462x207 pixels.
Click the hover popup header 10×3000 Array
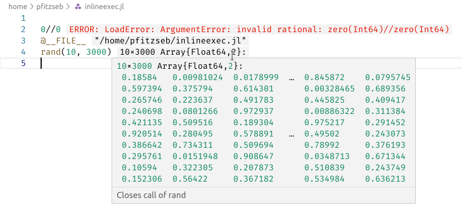click(180, 66)
